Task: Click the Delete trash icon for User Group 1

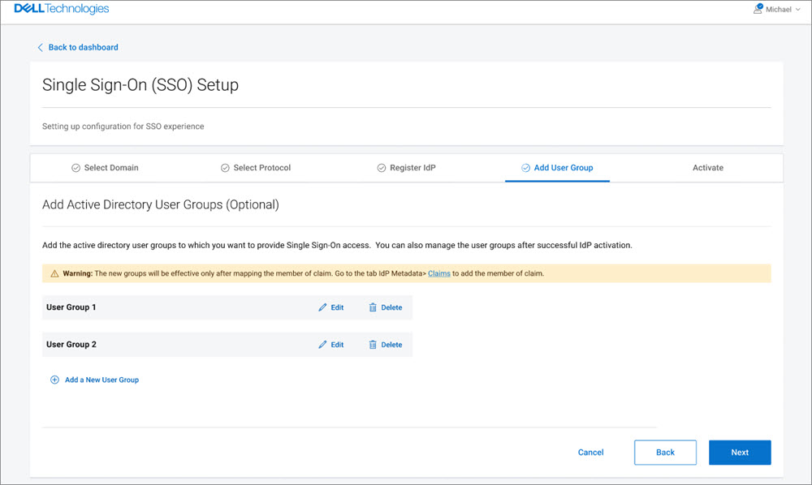Action: [373, 307]
